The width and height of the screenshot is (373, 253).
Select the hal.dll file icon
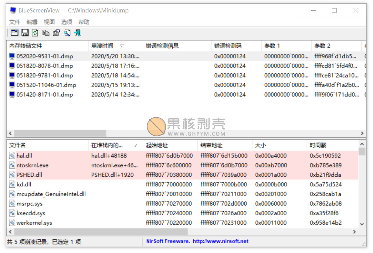pyautogui.click(x=12, y=156)
